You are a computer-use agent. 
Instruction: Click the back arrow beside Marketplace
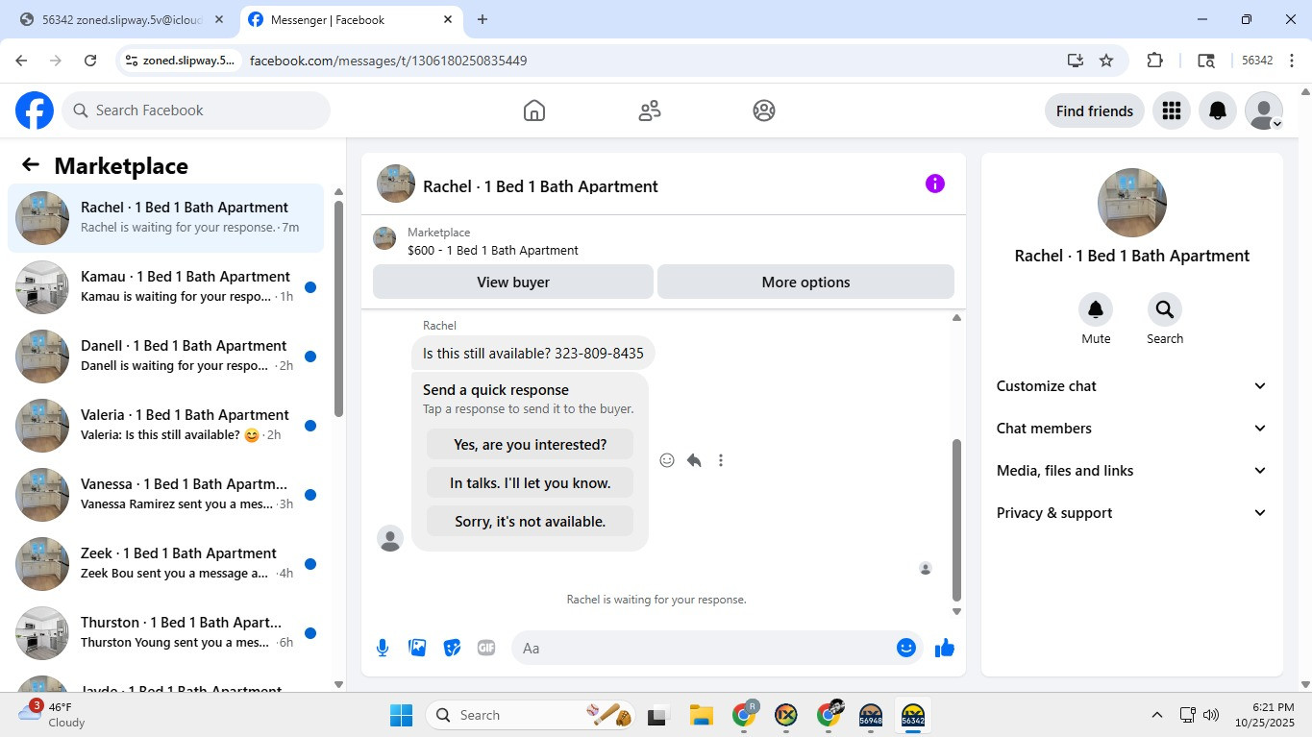point(31,165)
